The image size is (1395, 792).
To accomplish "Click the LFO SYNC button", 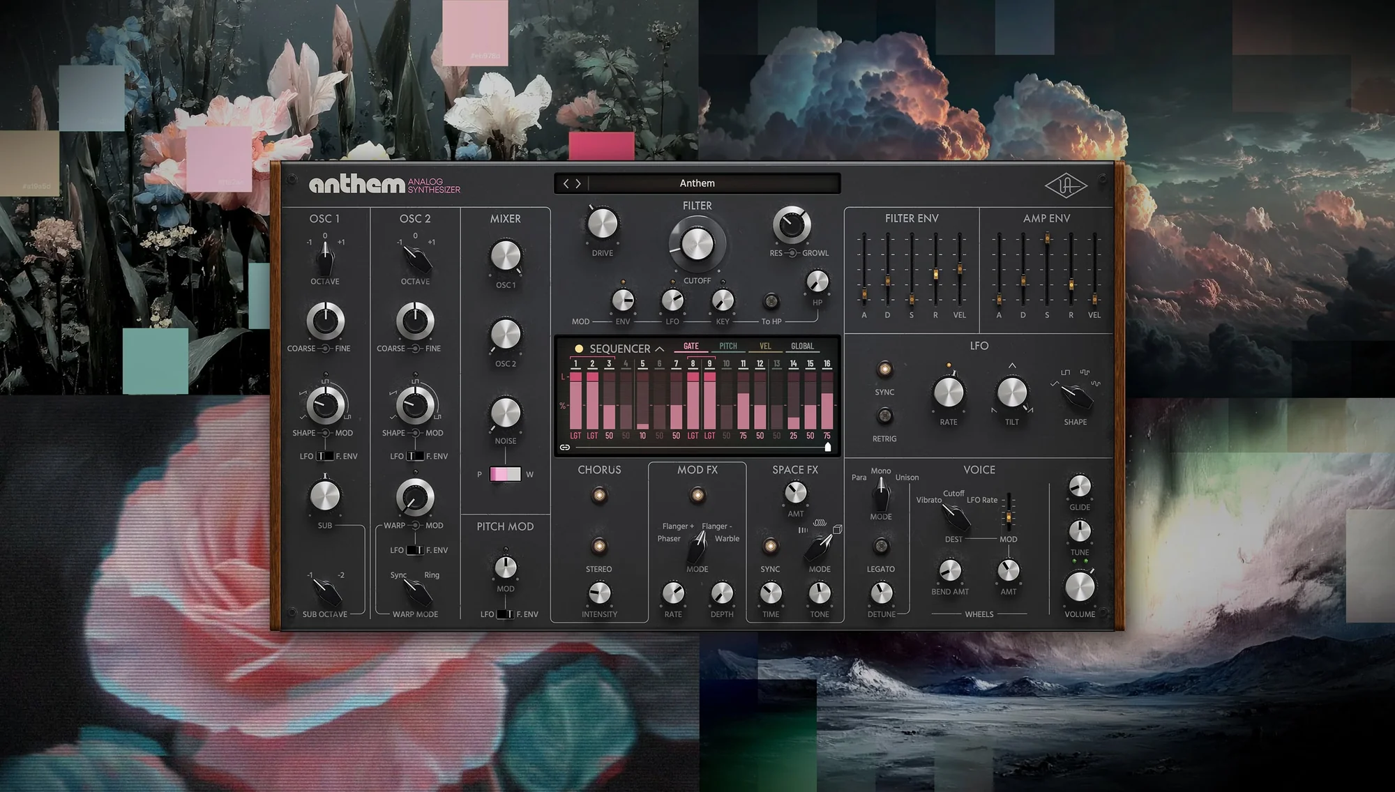I will pyautogui.click(x=884, y=369).
